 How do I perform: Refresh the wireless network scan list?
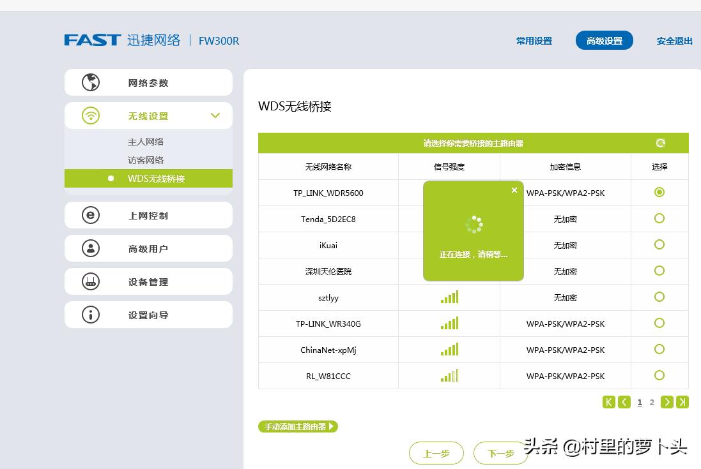tap(661, 143)
